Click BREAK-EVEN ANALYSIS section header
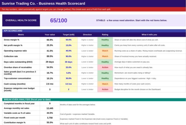 pyautogui.click(x=94, y=100)
